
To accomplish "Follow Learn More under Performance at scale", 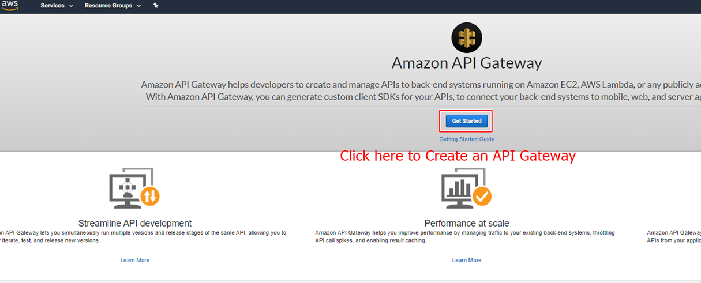I will point(466,261).
